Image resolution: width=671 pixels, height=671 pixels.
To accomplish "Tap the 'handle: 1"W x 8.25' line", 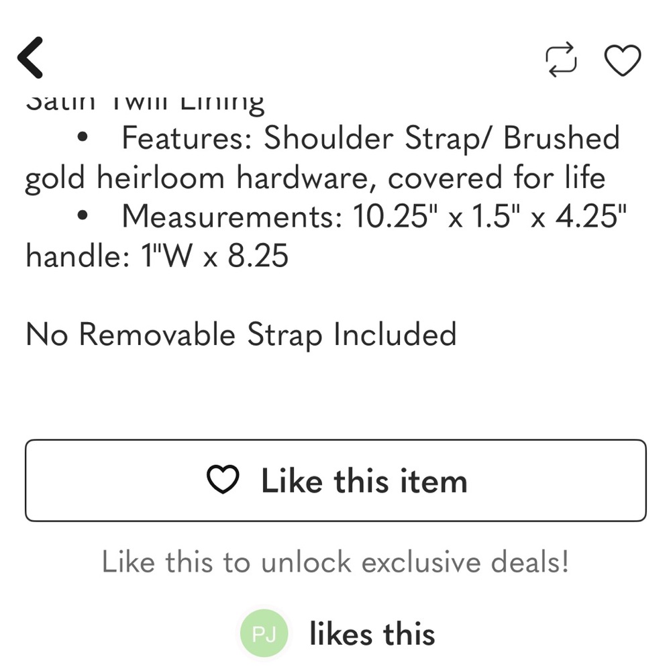I will pyautogui.click(x=157, y=255).
